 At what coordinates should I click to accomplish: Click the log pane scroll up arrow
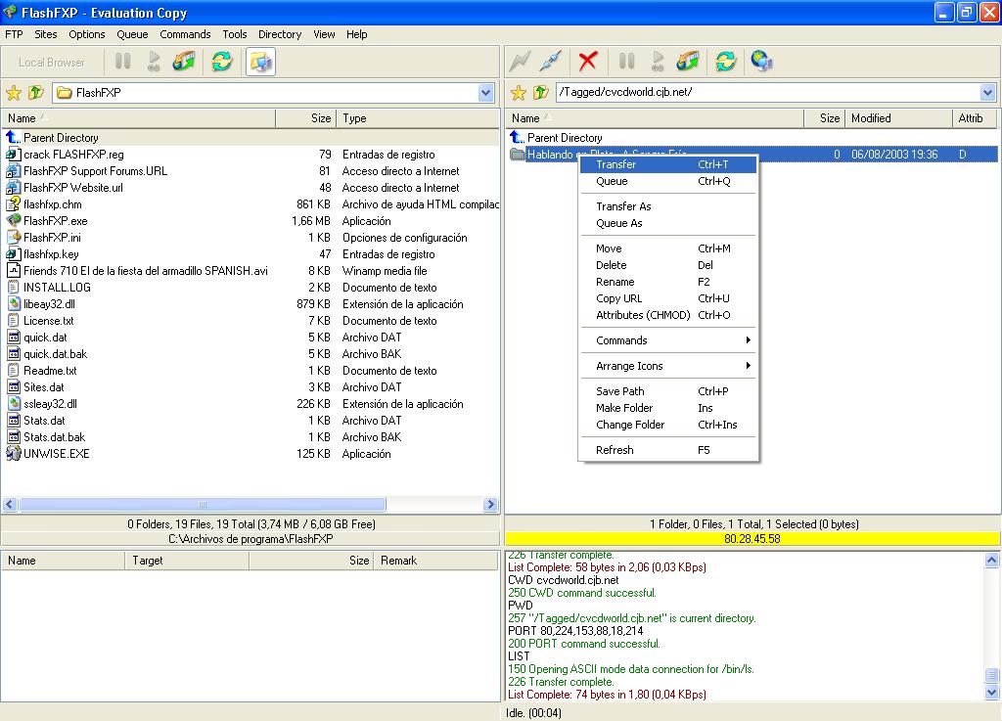point(991,561)
